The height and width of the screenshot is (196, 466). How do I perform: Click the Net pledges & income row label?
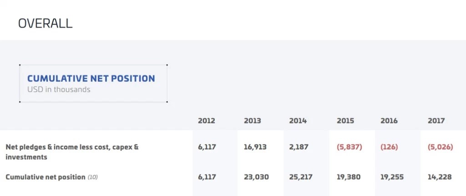coord(72,152)
